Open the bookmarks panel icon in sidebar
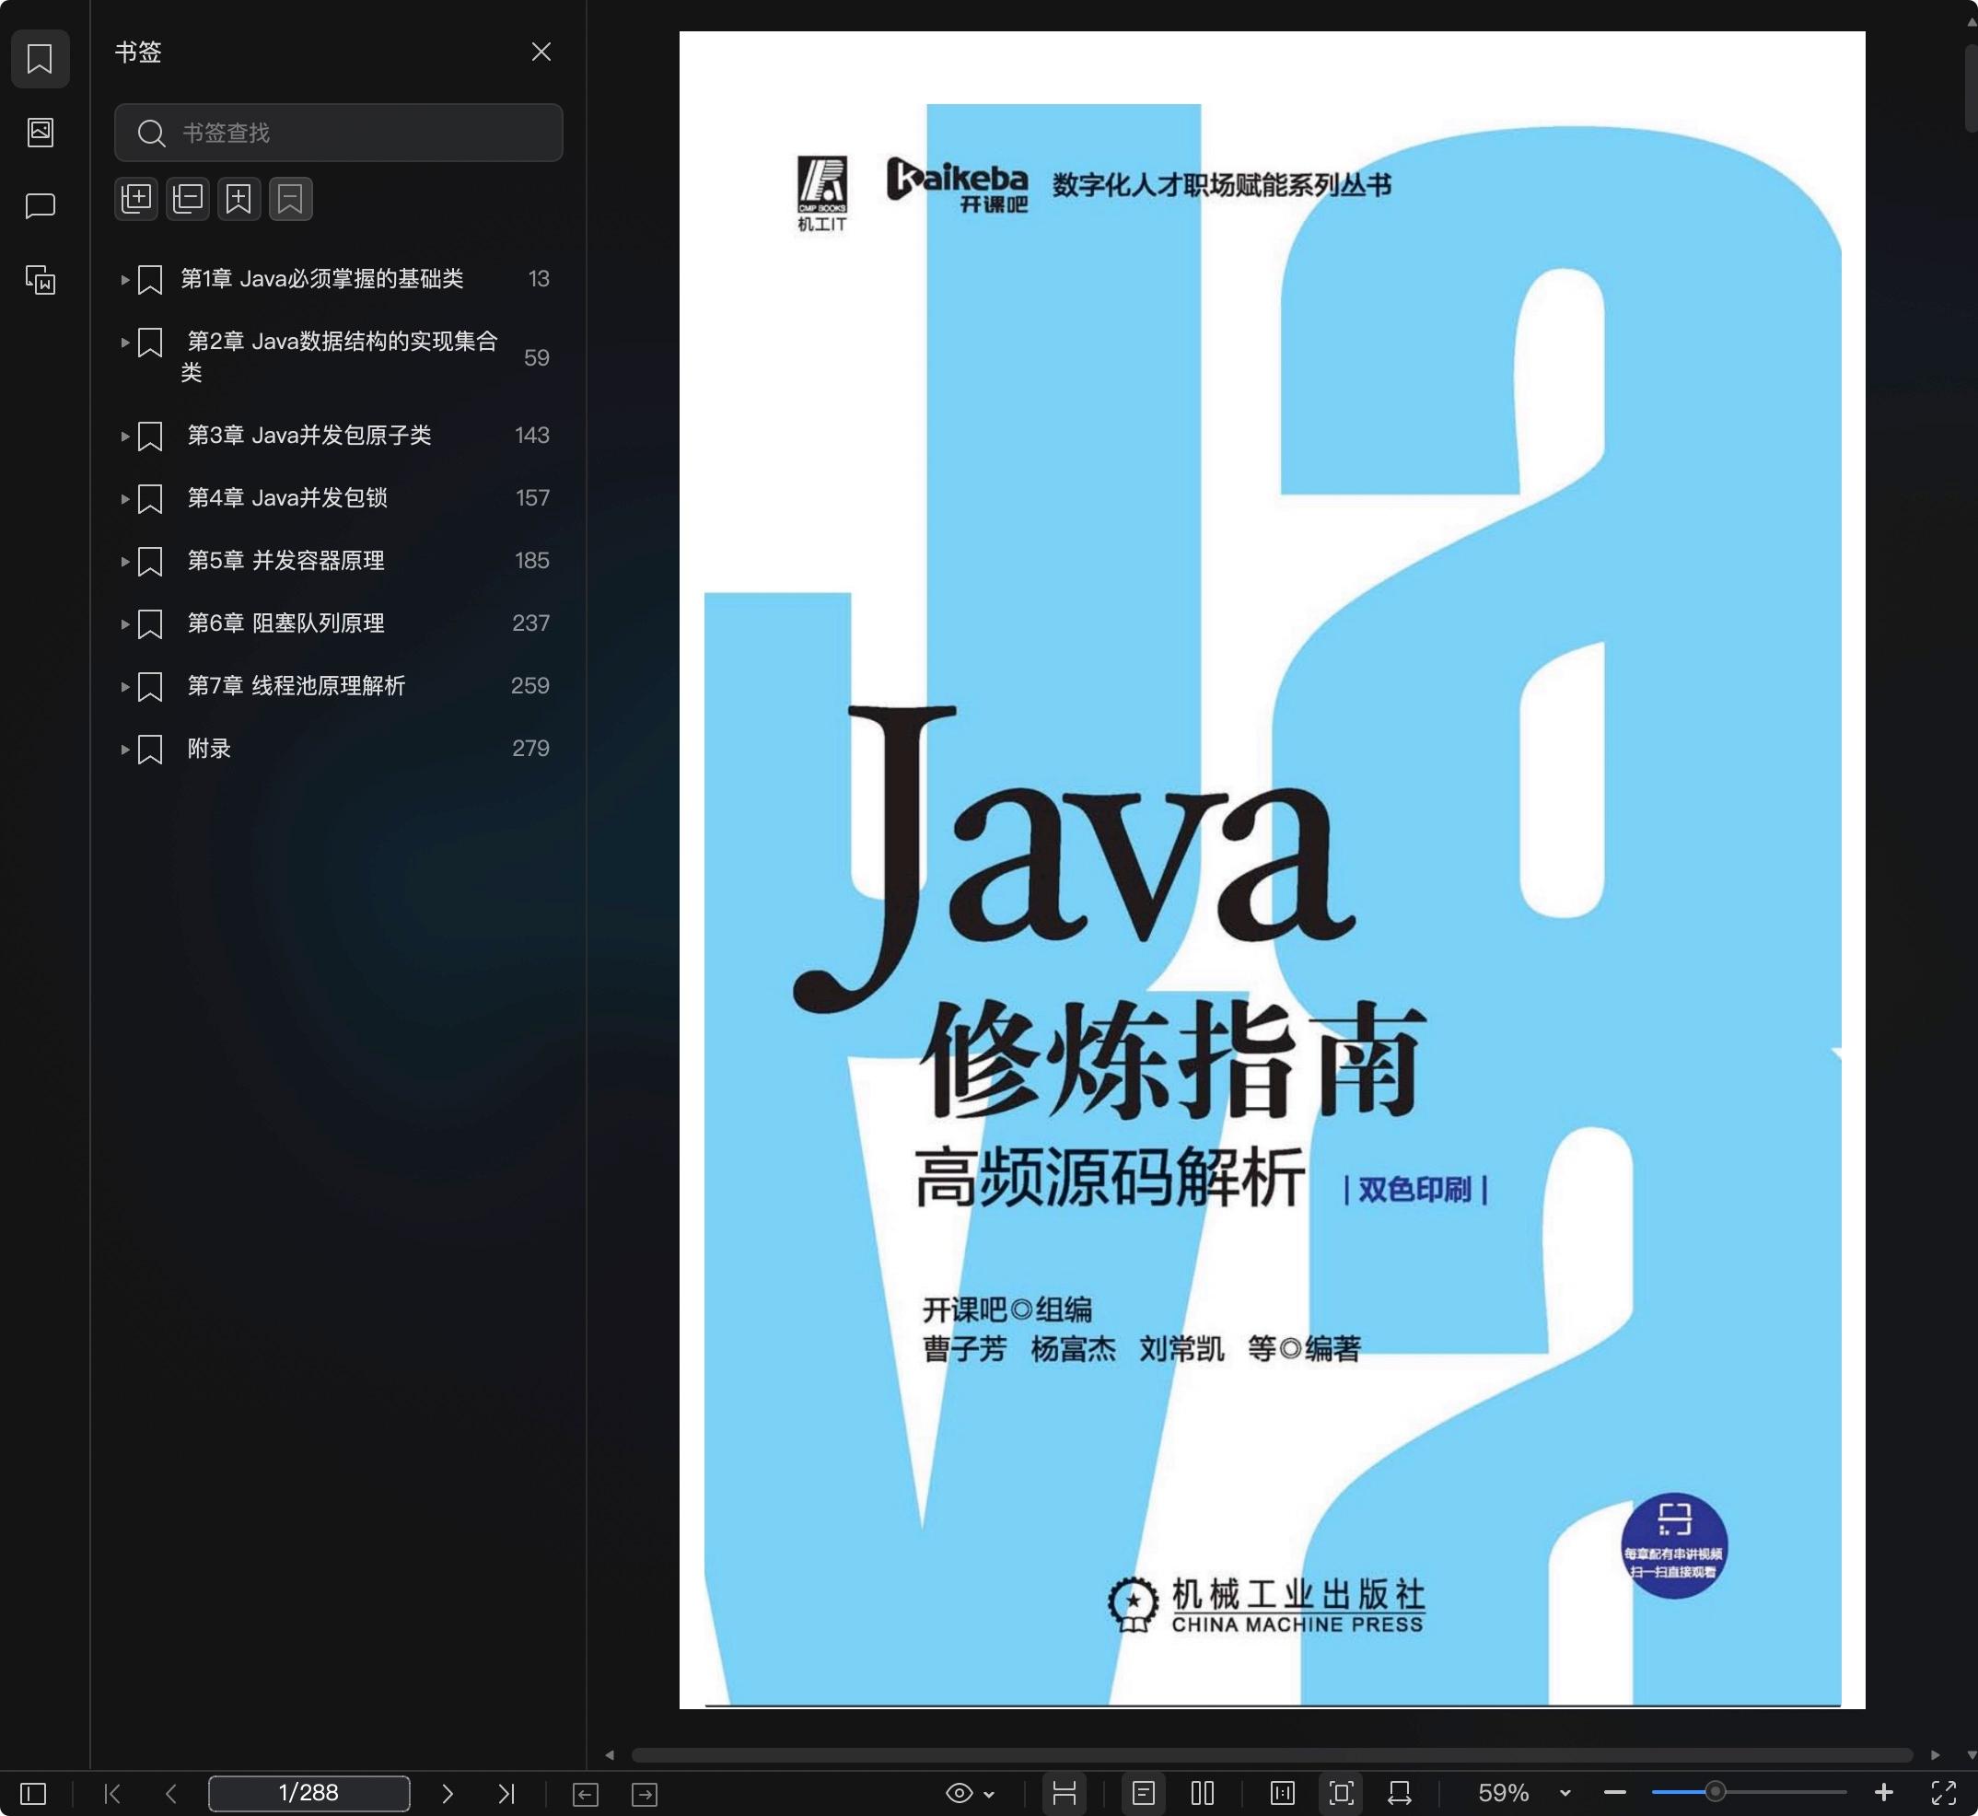The image size is (1978, 1816). 40,59
